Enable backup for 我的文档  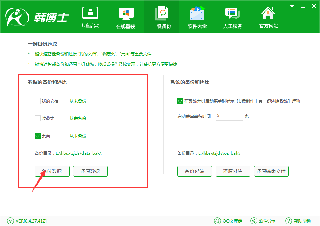[38, 101]
